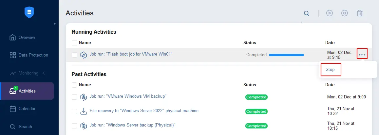Click the VMware Windows VM backup job icon
Screen dimensions: 379x135
(84, 97)
